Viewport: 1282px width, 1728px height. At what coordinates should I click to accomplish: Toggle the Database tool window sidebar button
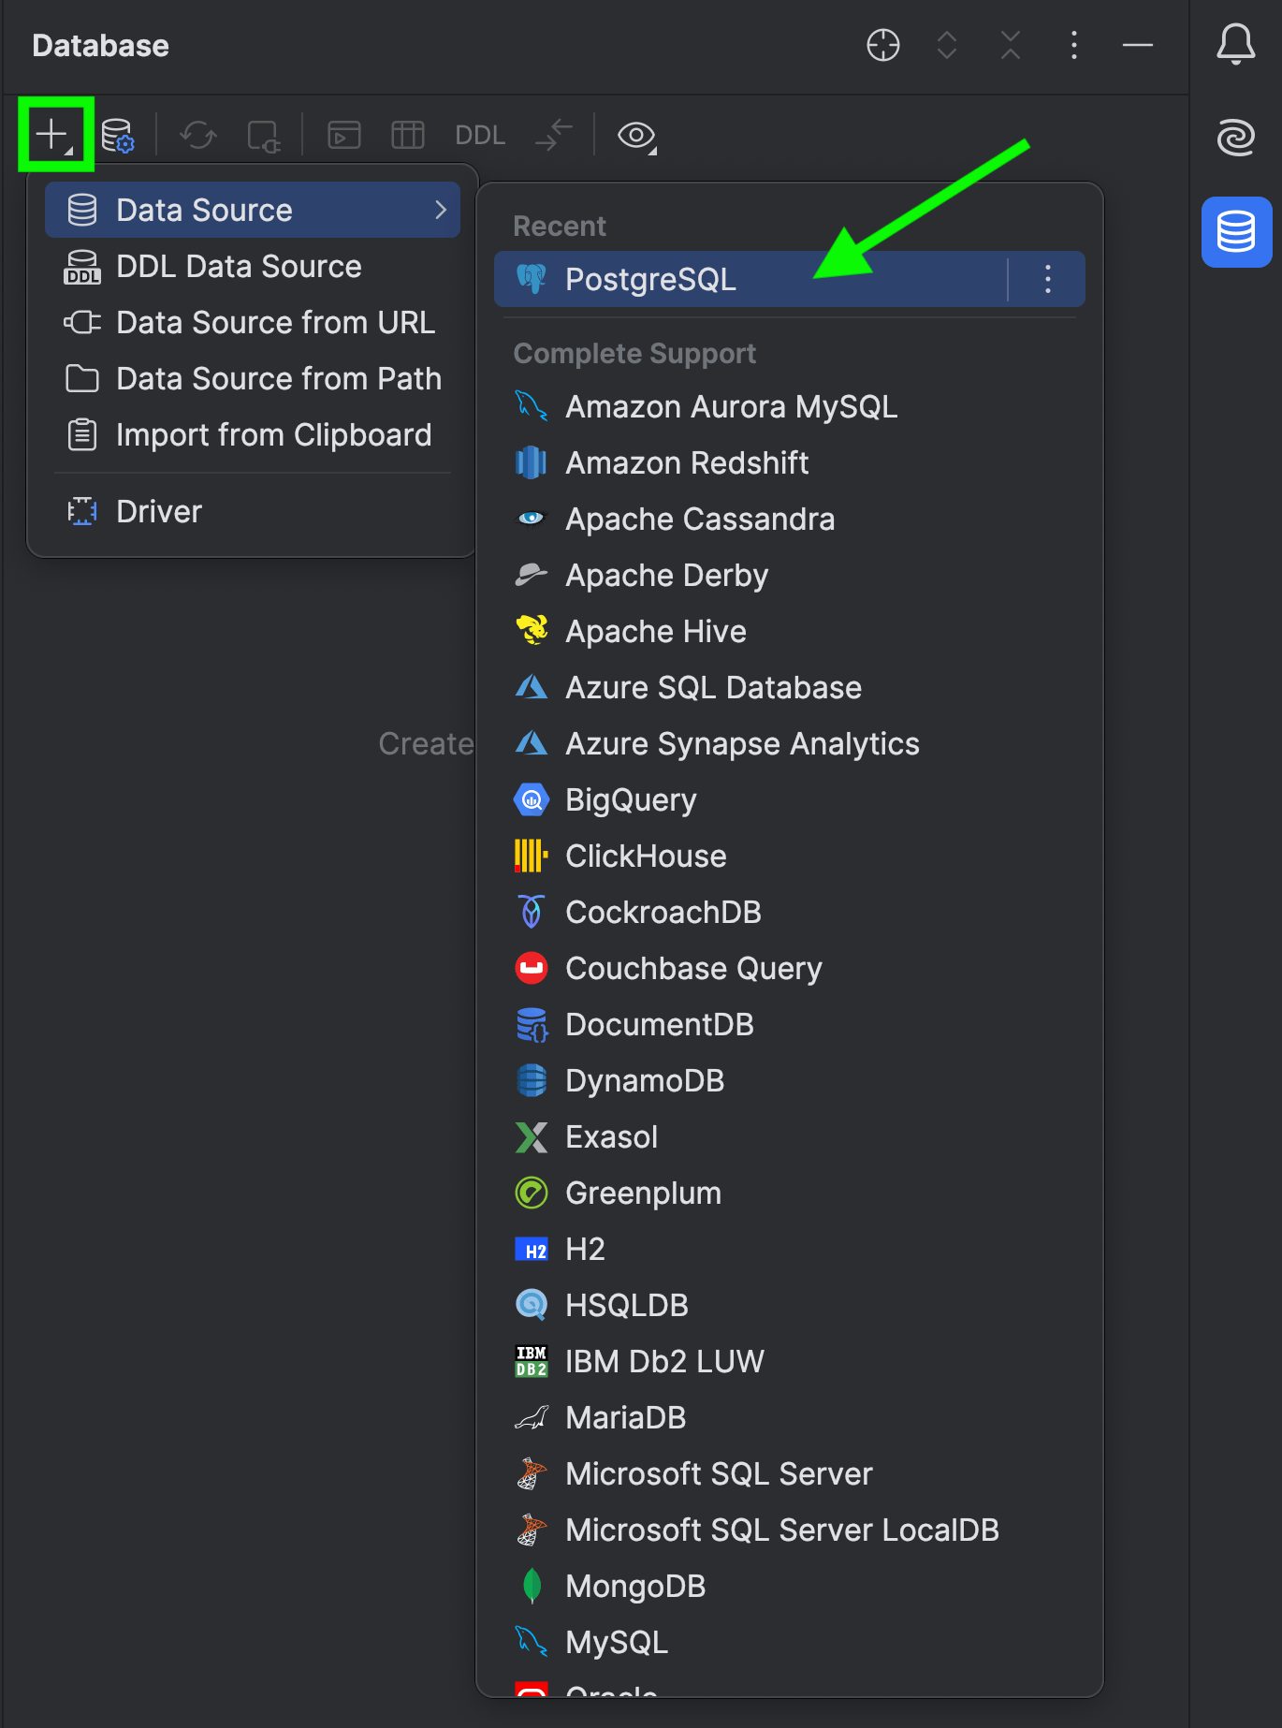(1235, 231)
